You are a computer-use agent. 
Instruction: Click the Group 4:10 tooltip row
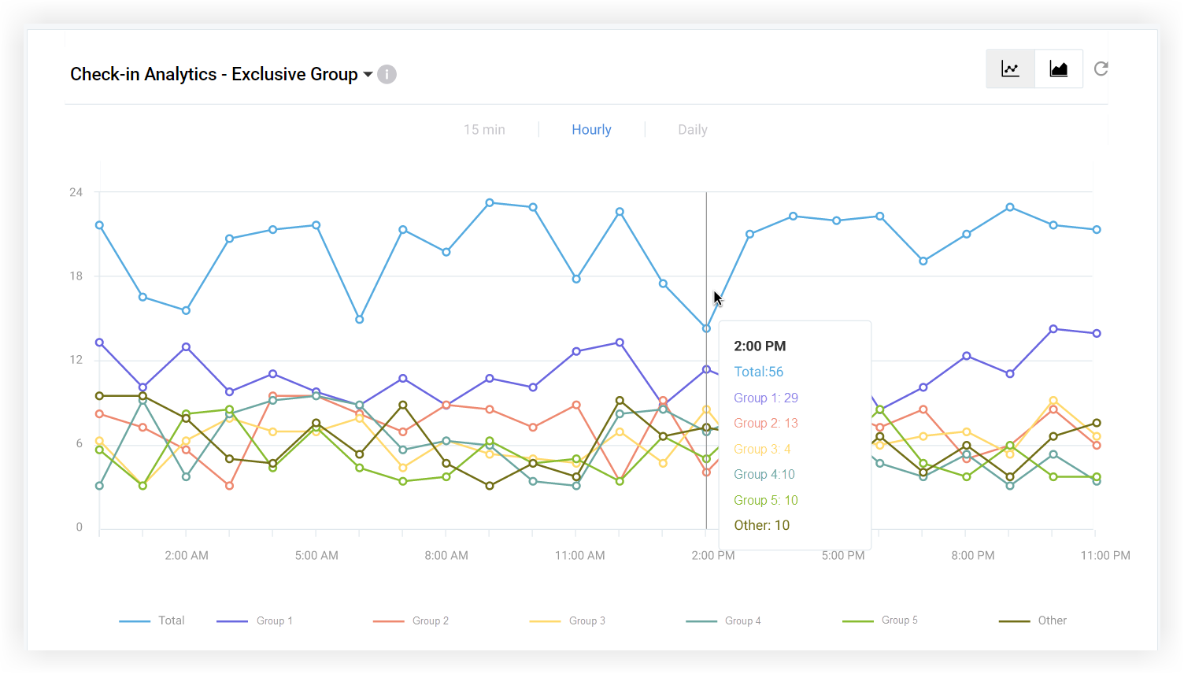(x=764, y=474)
